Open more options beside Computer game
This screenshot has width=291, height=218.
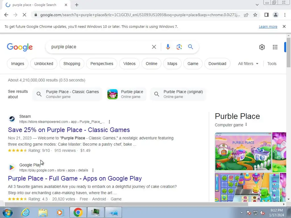(x=246, y=124)
